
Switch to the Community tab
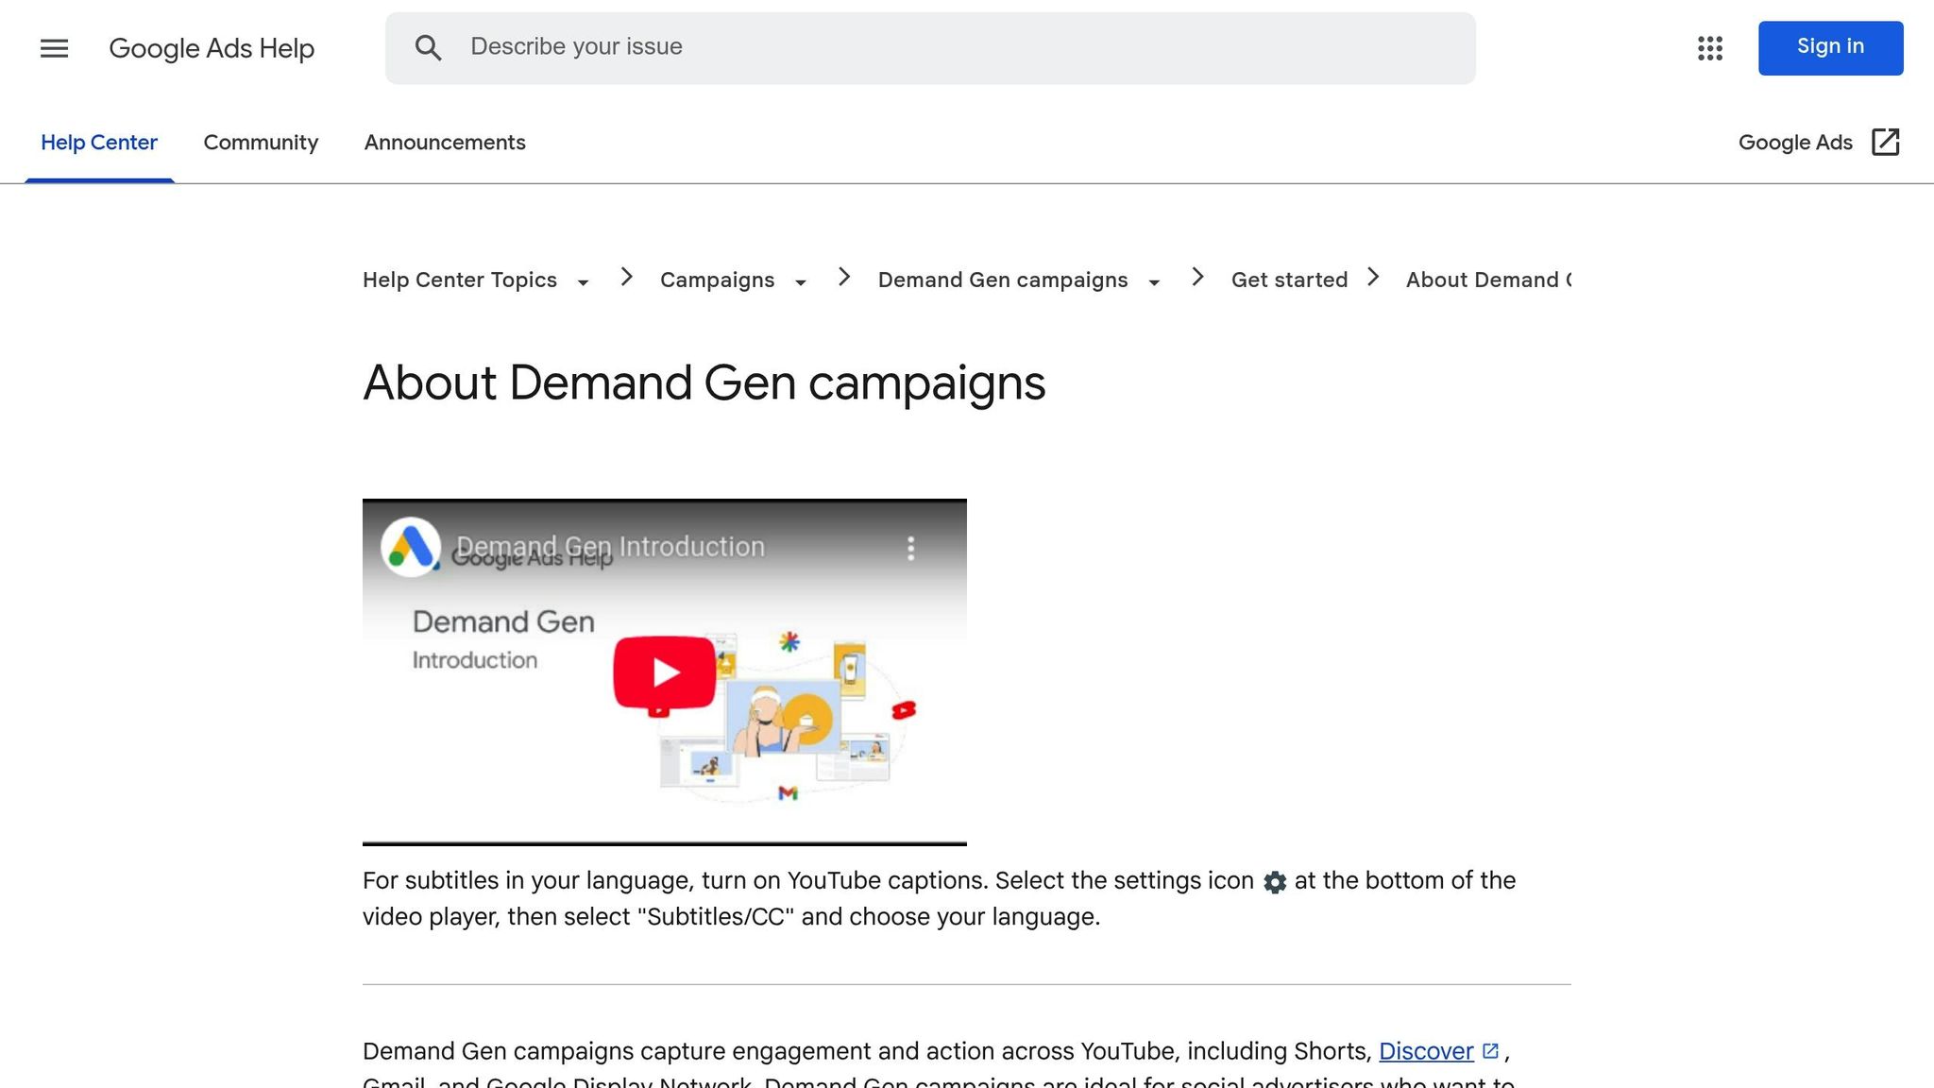[x=261, y=143]
